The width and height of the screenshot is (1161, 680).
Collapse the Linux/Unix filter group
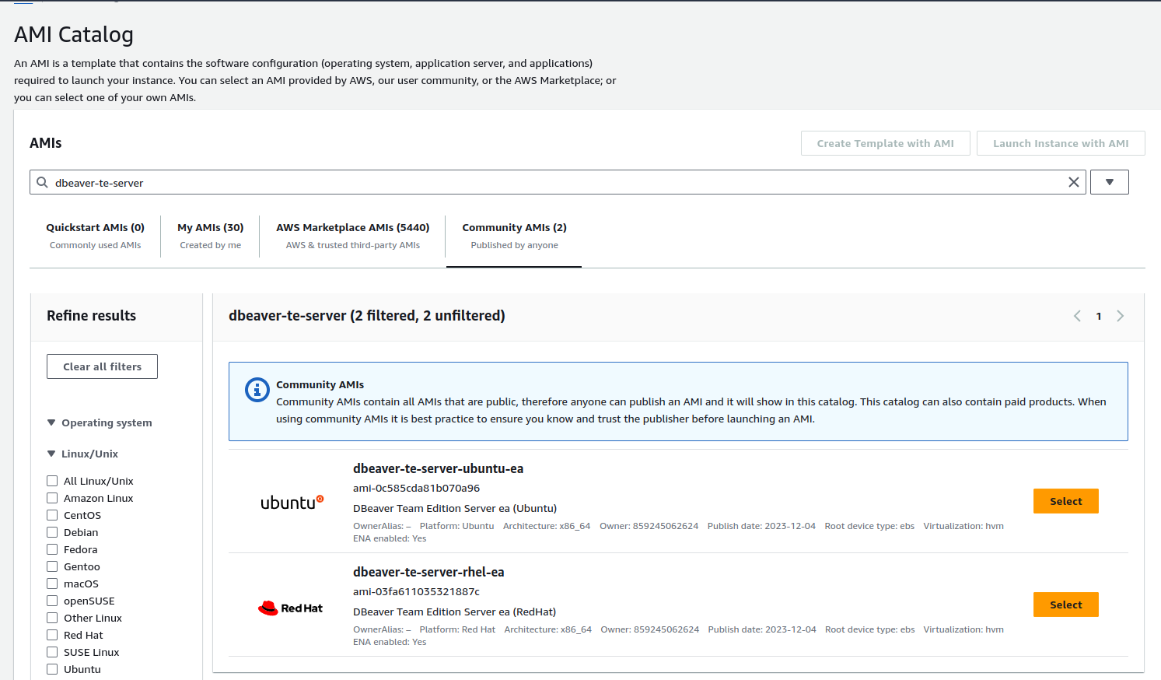(51, 454)
